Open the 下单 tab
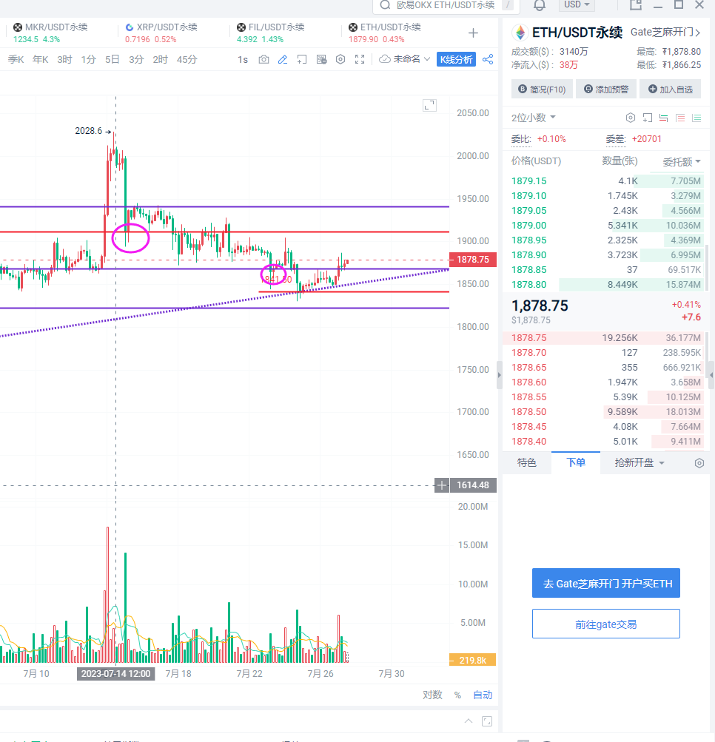 [576, 463]
